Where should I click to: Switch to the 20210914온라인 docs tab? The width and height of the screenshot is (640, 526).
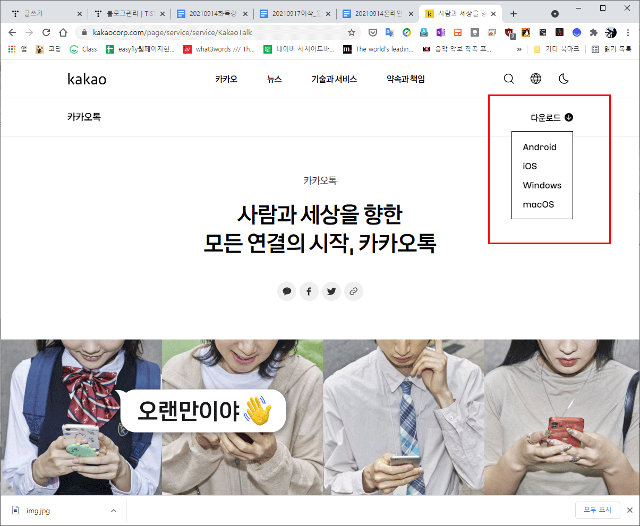click(x=378, y=14)
